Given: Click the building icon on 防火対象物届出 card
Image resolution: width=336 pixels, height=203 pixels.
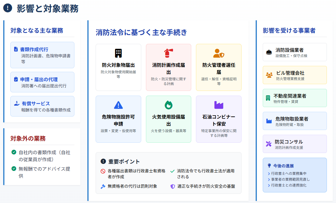Looking at the screenshot, I should pyautogui.click(x=118, y=53).
